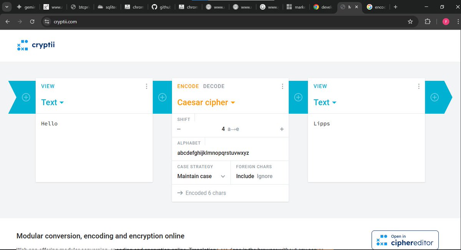Select Include for foreign chars
This screenshot has width=461, height=250.
tap(245, 176)
